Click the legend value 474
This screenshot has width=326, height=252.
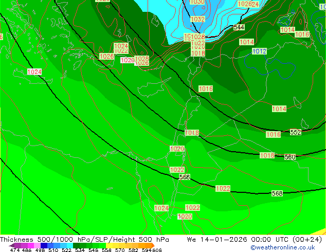click(x=15, y=250)
